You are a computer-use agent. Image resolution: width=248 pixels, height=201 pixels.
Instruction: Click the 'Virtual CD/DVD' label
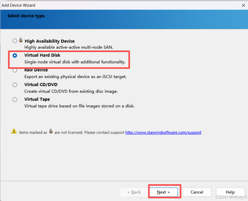(41, 85)
